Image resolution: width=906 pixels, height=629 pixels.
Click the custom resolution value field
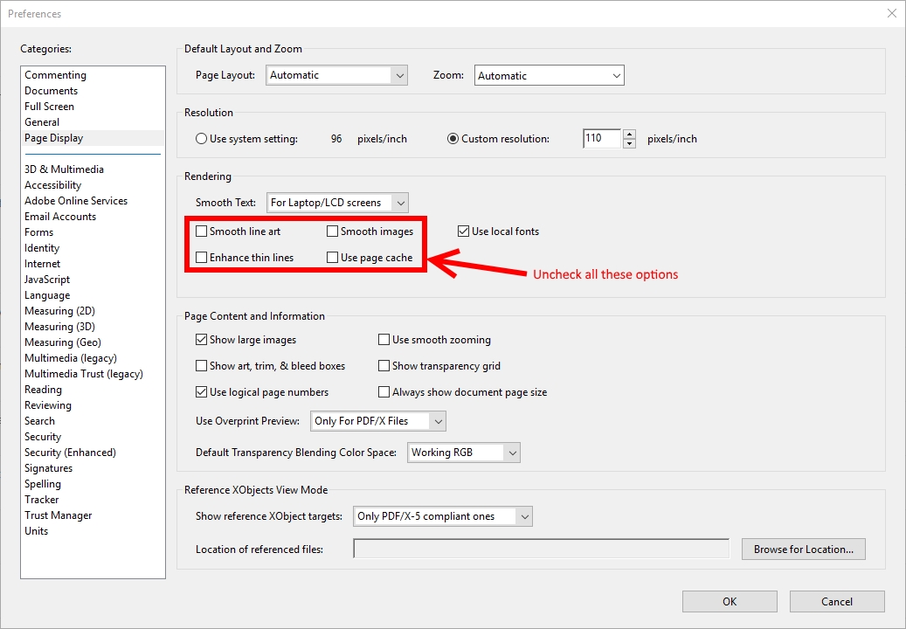pyautogui.click(x=601, y=139)
